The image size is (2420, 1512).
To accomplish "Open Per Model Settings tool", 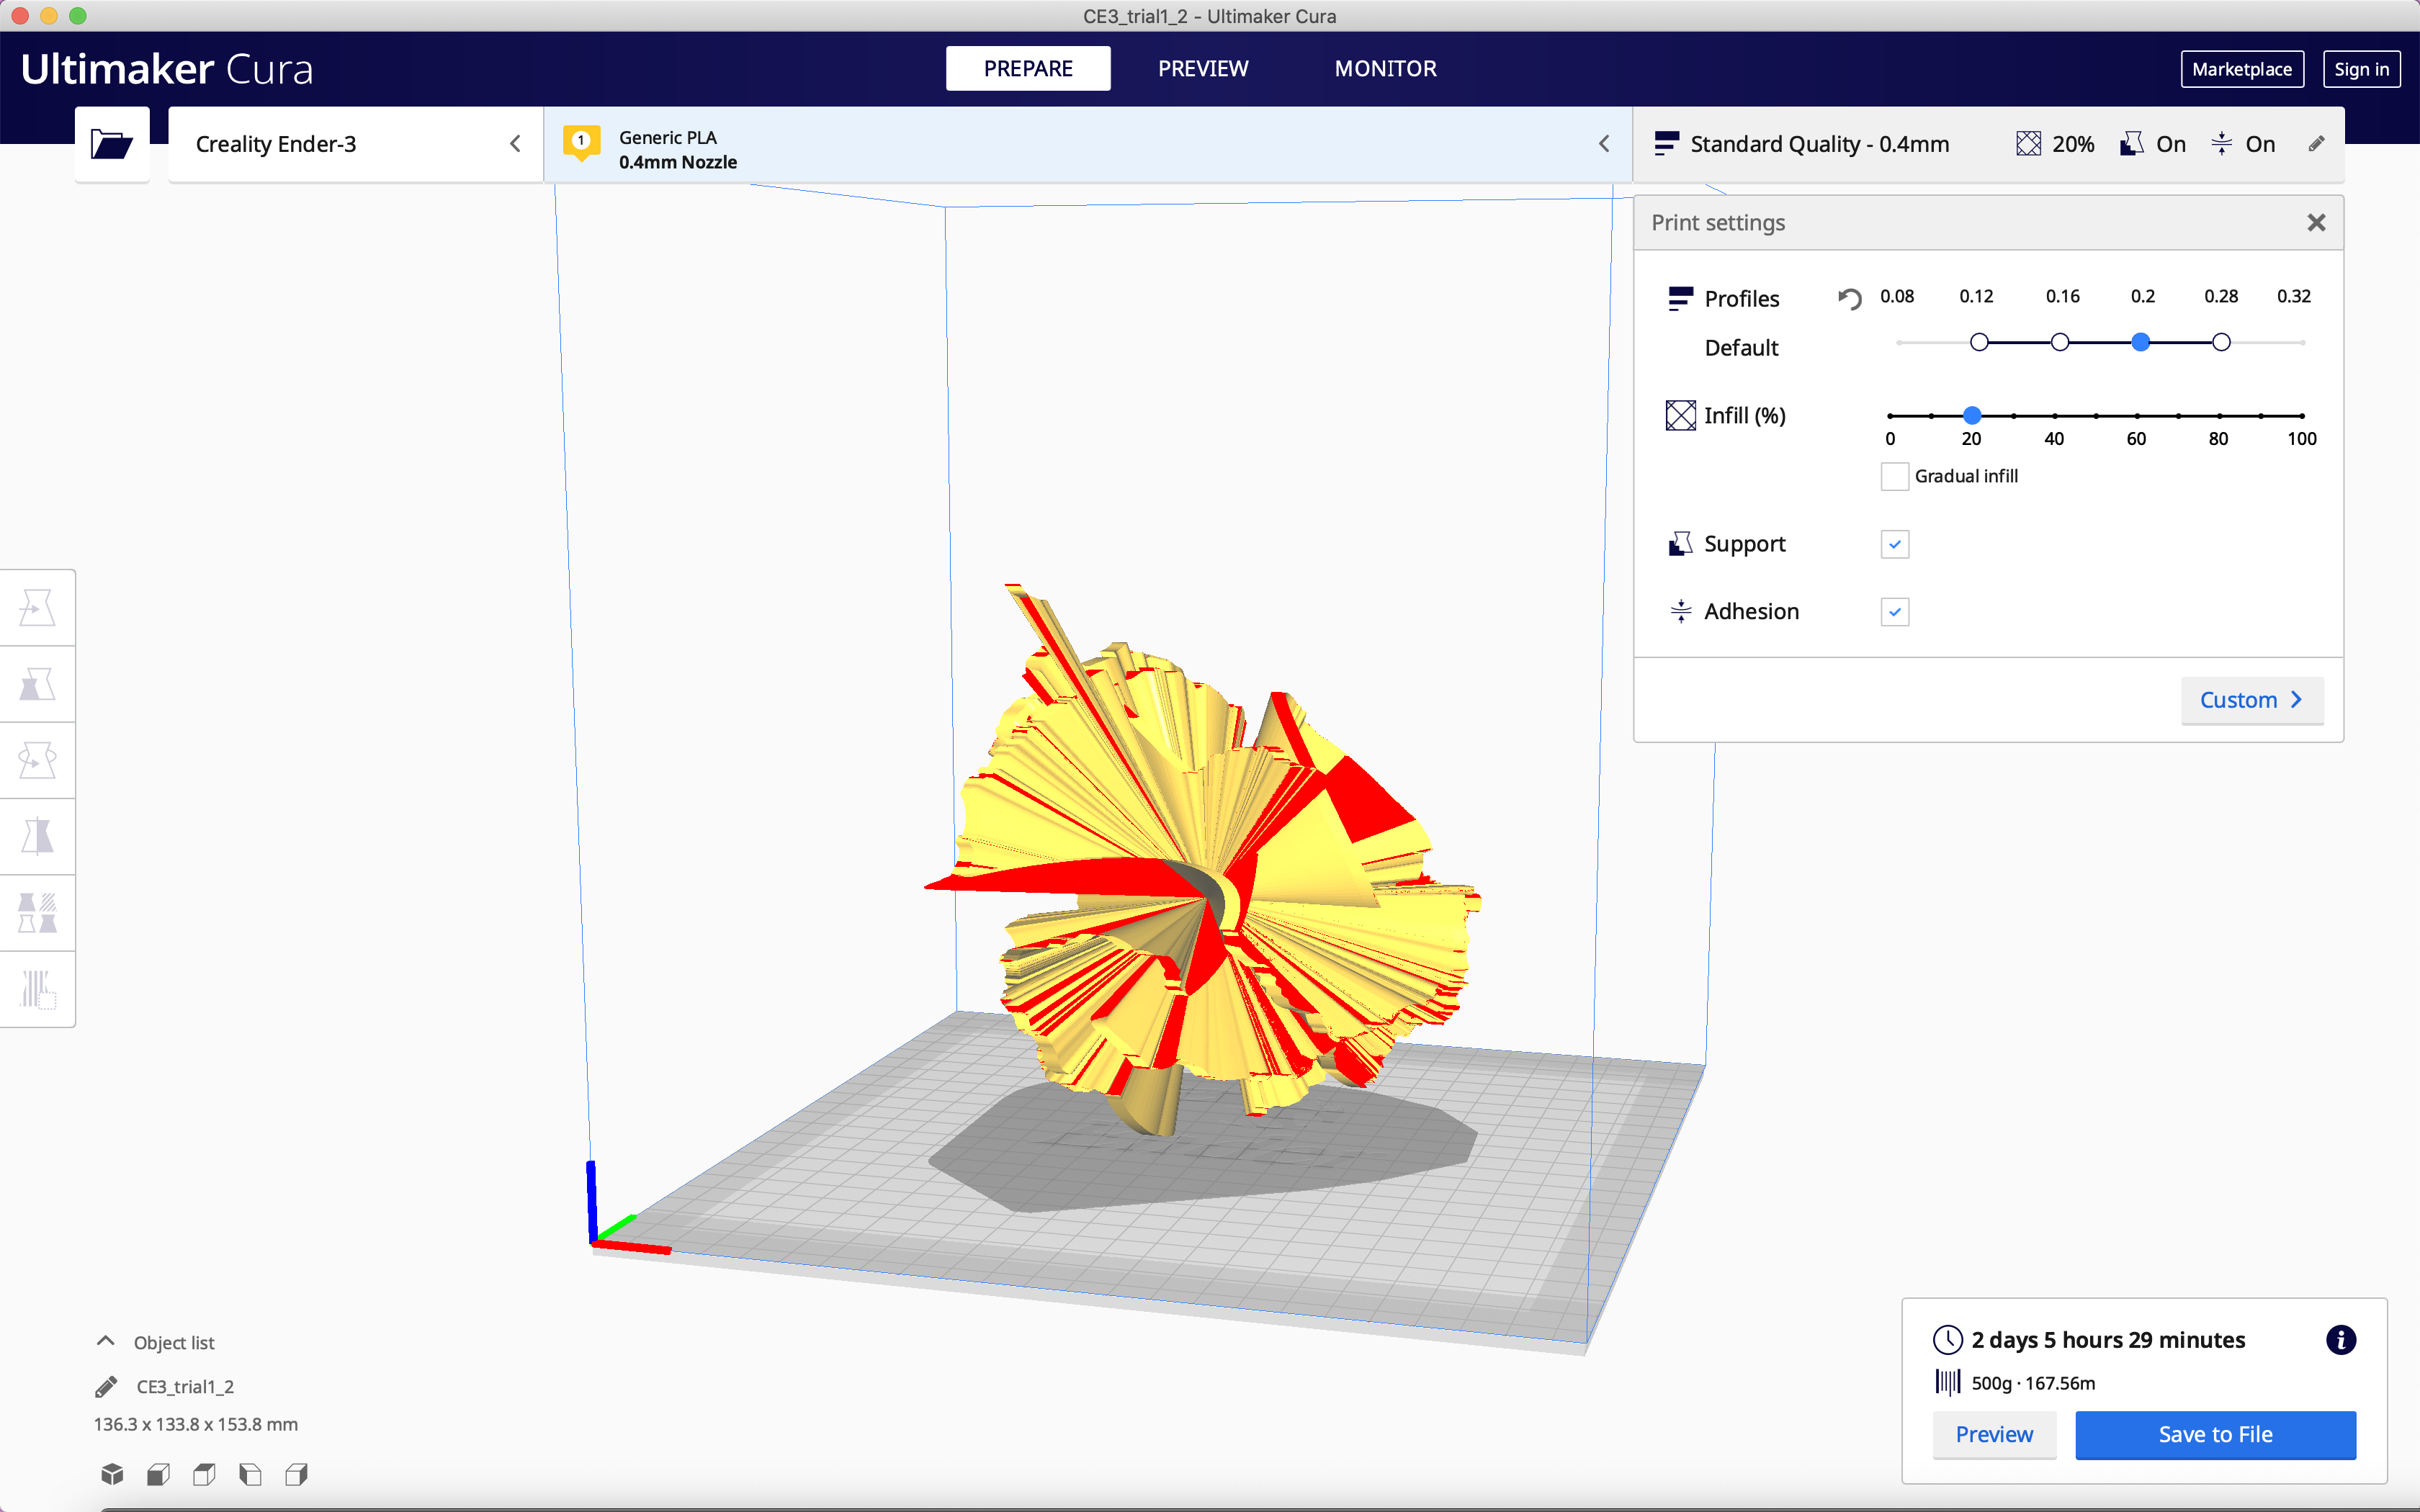I will pyautogui.click(x=37, y=913).
